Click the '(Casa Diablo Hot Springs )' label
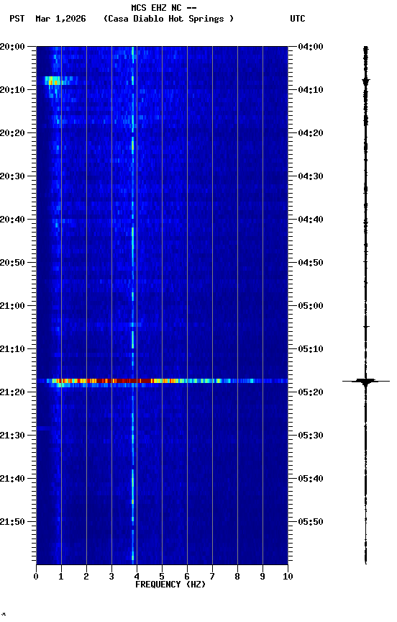 (168, 19)
